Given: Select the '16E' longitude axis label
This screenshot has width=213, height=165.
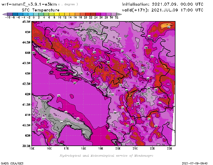Looking at the screenshot, I should point(49,148).
